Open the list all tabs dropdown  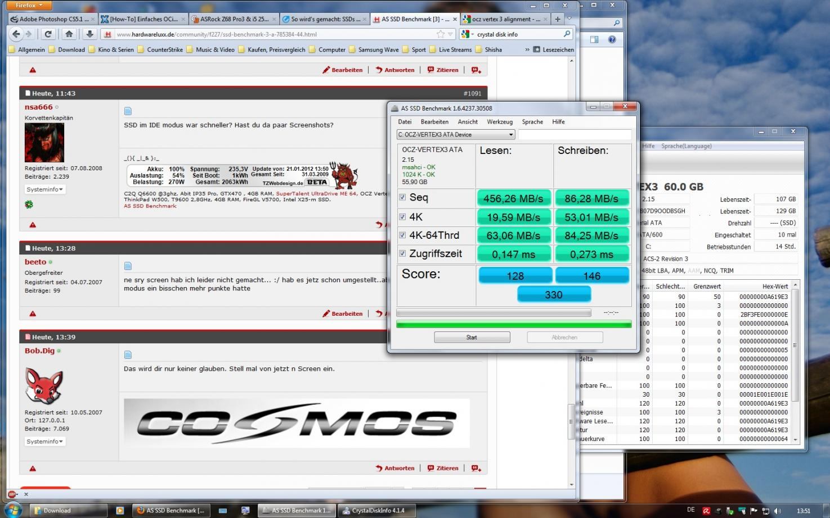coord(569,19)
